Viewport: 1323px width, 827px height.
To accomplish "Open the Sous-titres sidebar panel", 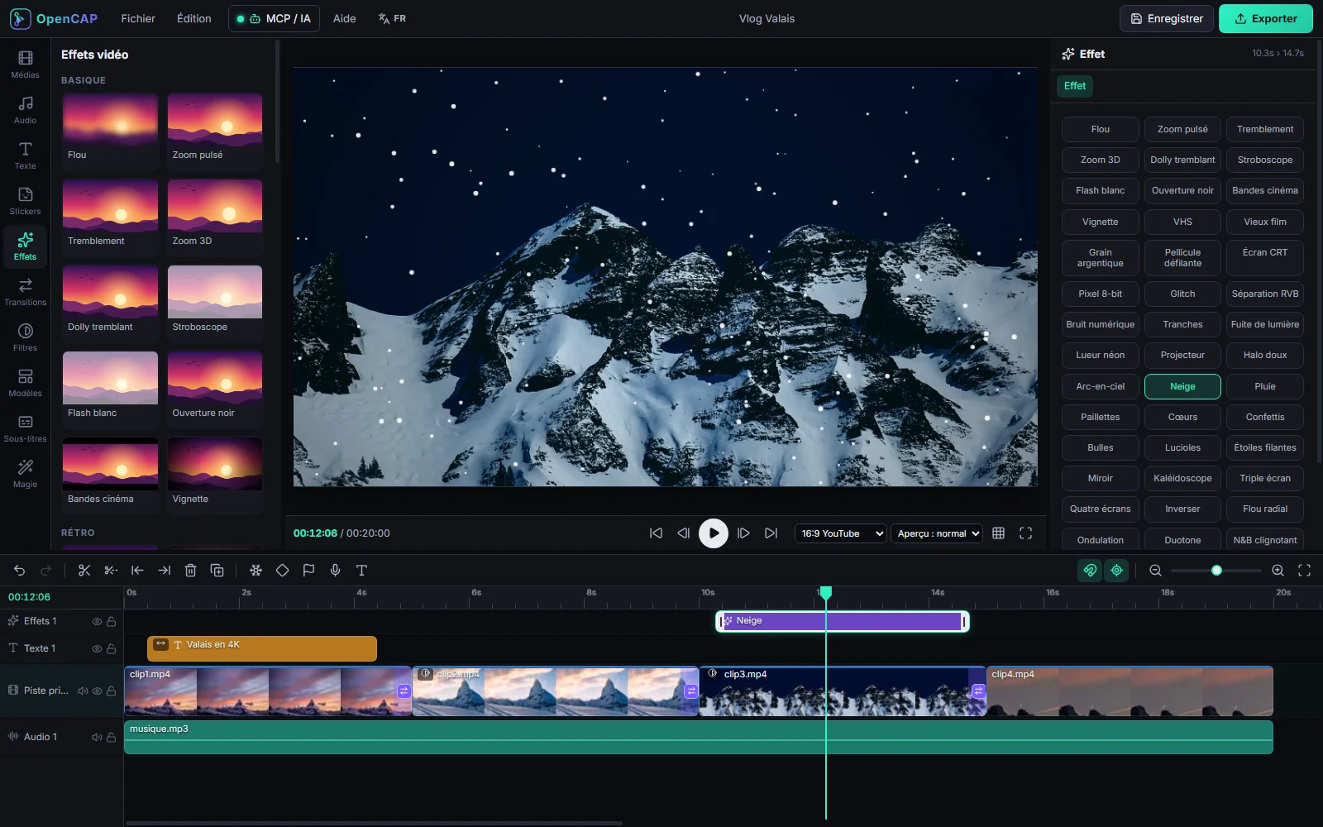I will coord(25,428).
